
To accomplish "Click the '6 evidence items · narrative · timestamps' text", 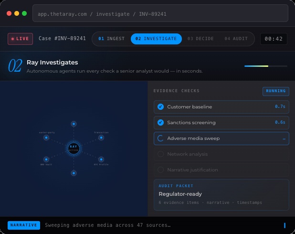I will click(210, 202).
